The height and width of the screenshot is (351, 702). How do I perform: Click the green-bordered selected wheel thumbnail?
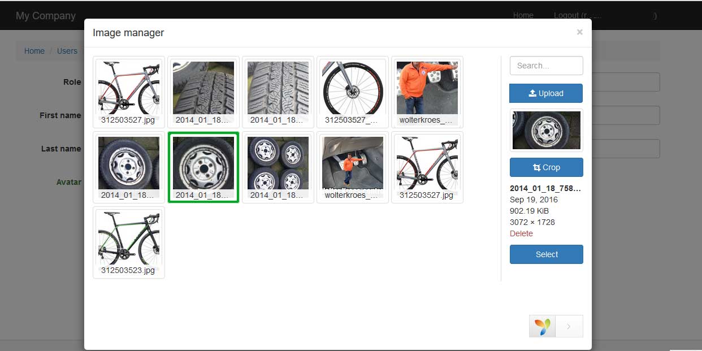(x=203, y=167)
